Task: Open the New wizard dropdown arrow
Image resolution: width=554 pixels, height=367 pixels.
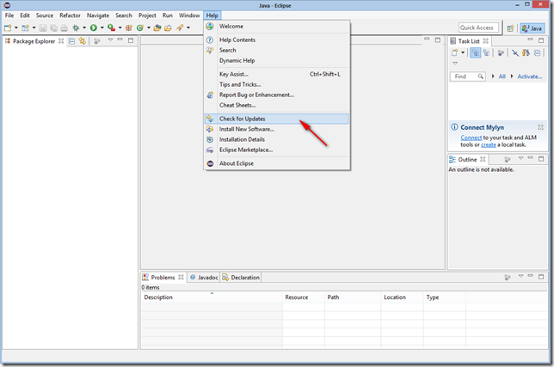Action: pyautogui.click(x=16, y=28)
